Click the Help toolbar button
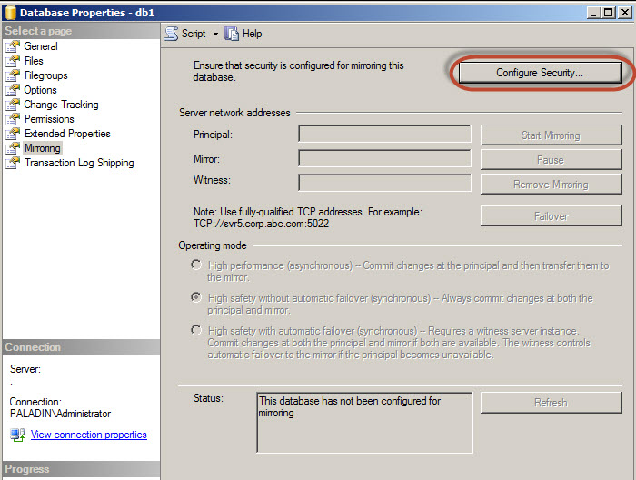The height and width of the screenshot is (480, 636). click(x=243, y=34)
